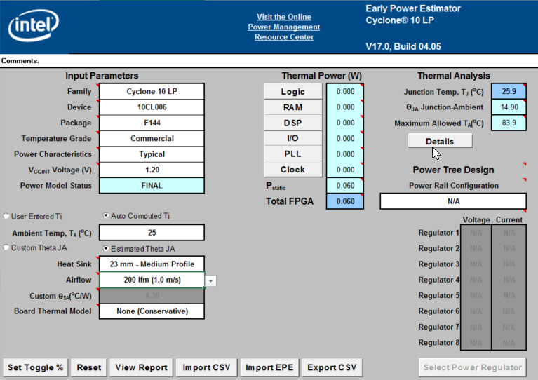The width and height of the screenshot is (538, 380).
Task: Choose Estimated Theta JA radio button
Action: click(106, 248)
